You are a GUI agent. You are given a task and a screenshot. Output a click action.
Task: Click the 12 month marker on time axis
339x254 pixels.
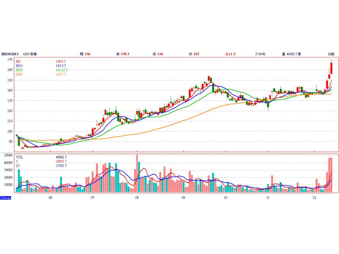point(314,197)
